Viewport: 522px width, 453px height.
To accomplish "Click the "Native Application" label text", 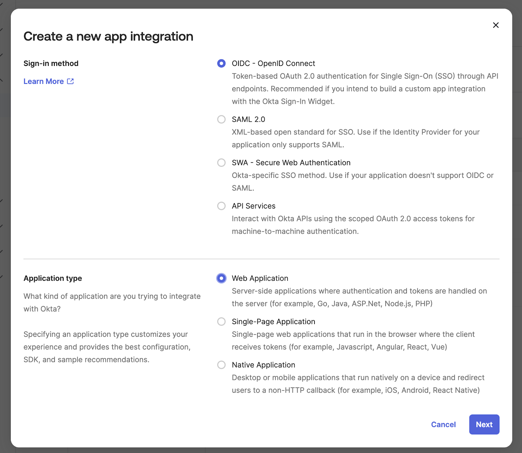I will (263, 365).
